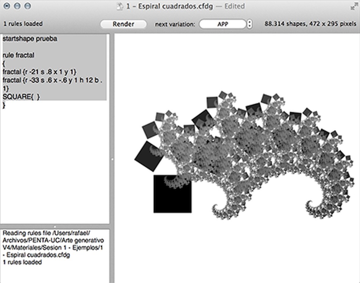The height and width of the screenshot is (283, 360).
Task: Place cursor on the 'rule fractal' line
Action: (18, 55)
